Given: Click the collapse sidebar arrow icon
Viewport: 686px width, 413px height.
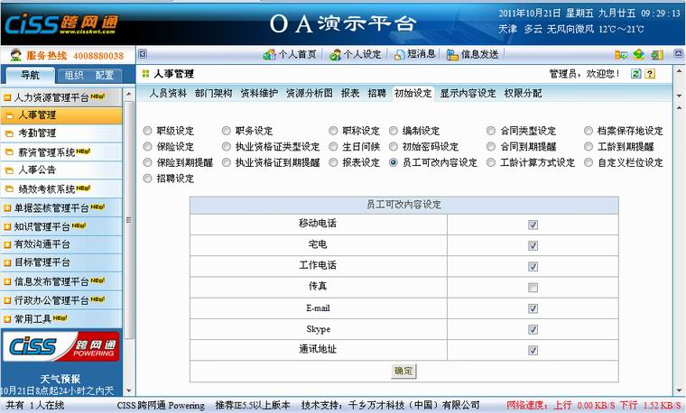Looking at the screenshot, I should coord(142,55).
